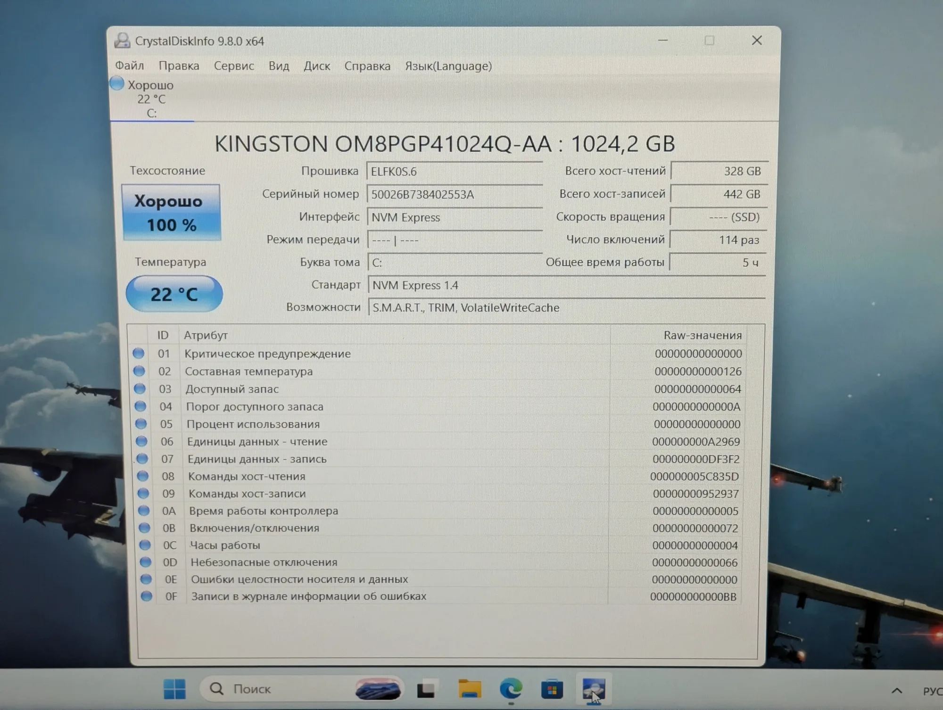Select the C: disk tab with Хорошо status
Viewport: 943px width, 710px height.
pos(151,99)
